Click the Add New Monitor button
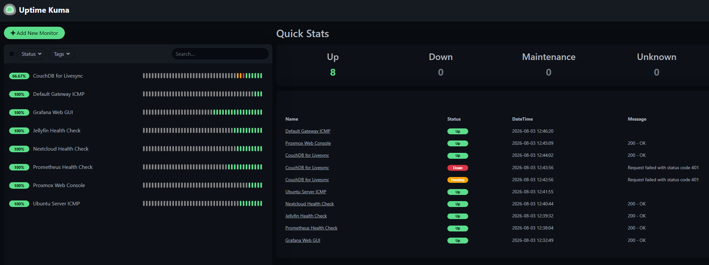The image size is (709, 265). 34,33
